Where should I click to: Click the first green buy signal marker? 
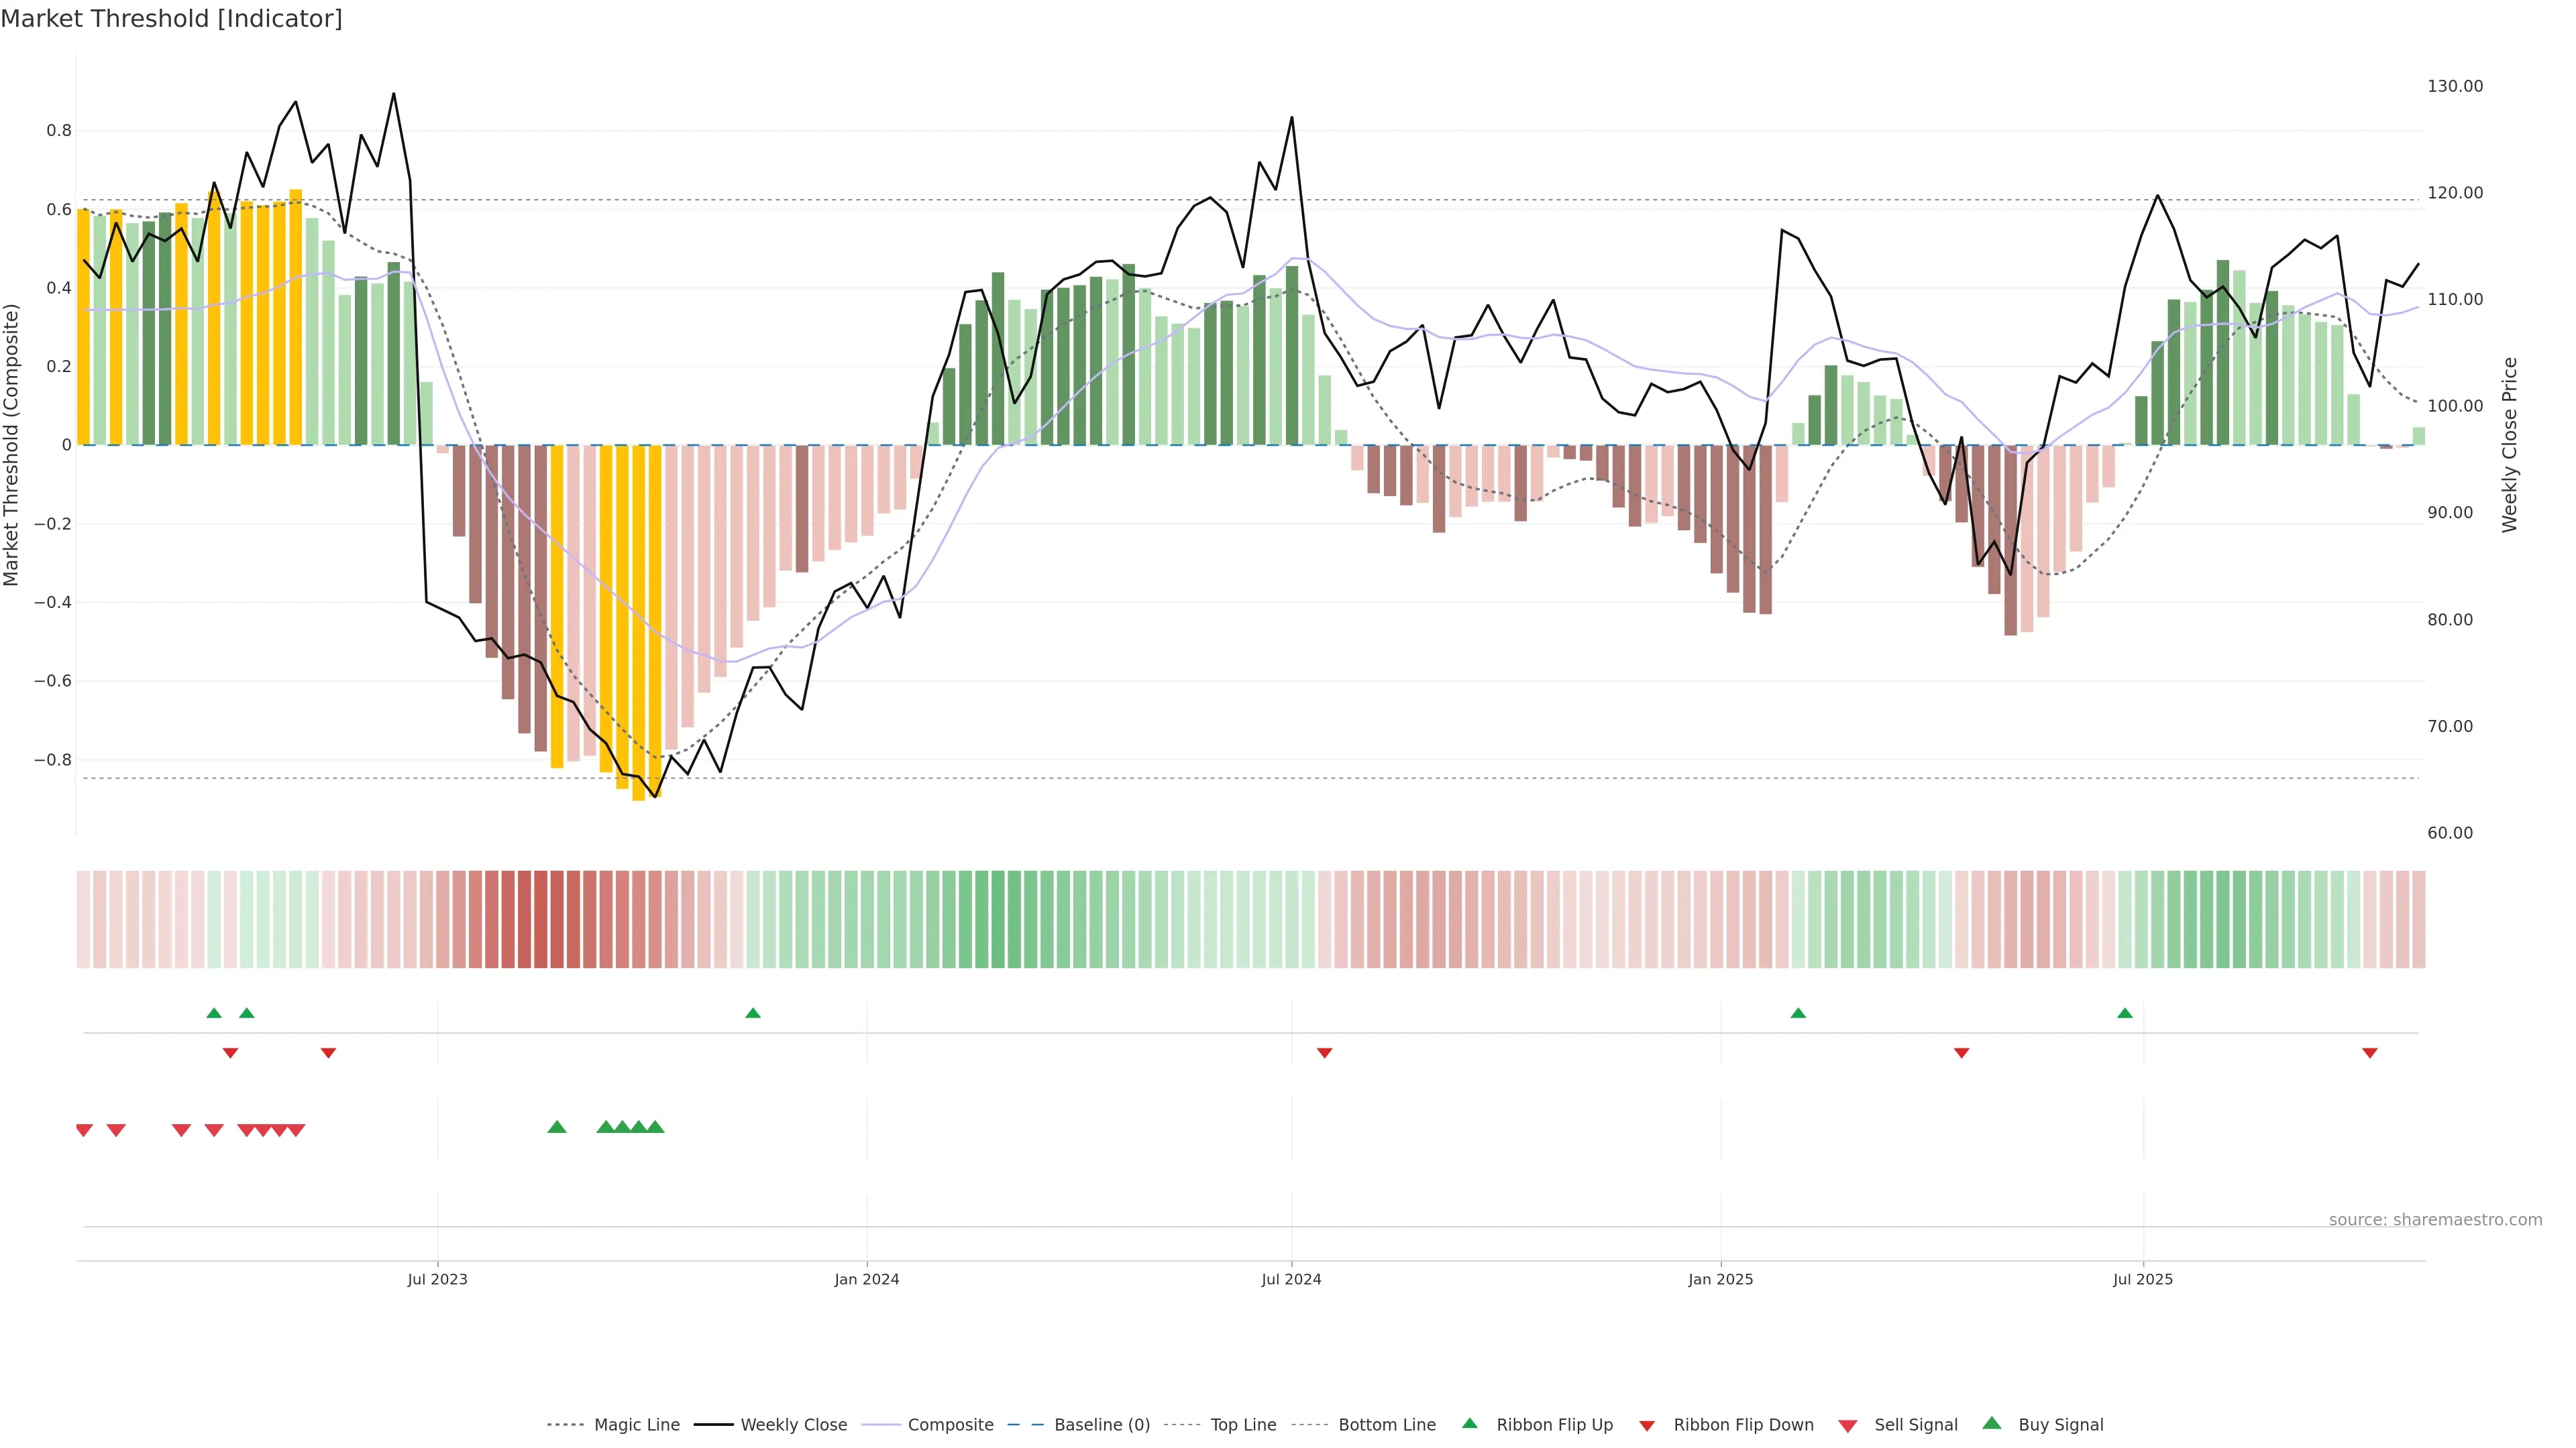coord(557,1127)
